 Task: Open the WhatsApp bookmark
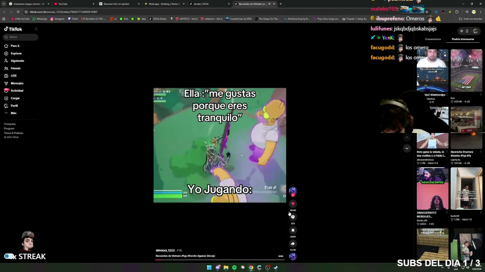(x=40, y=19)
